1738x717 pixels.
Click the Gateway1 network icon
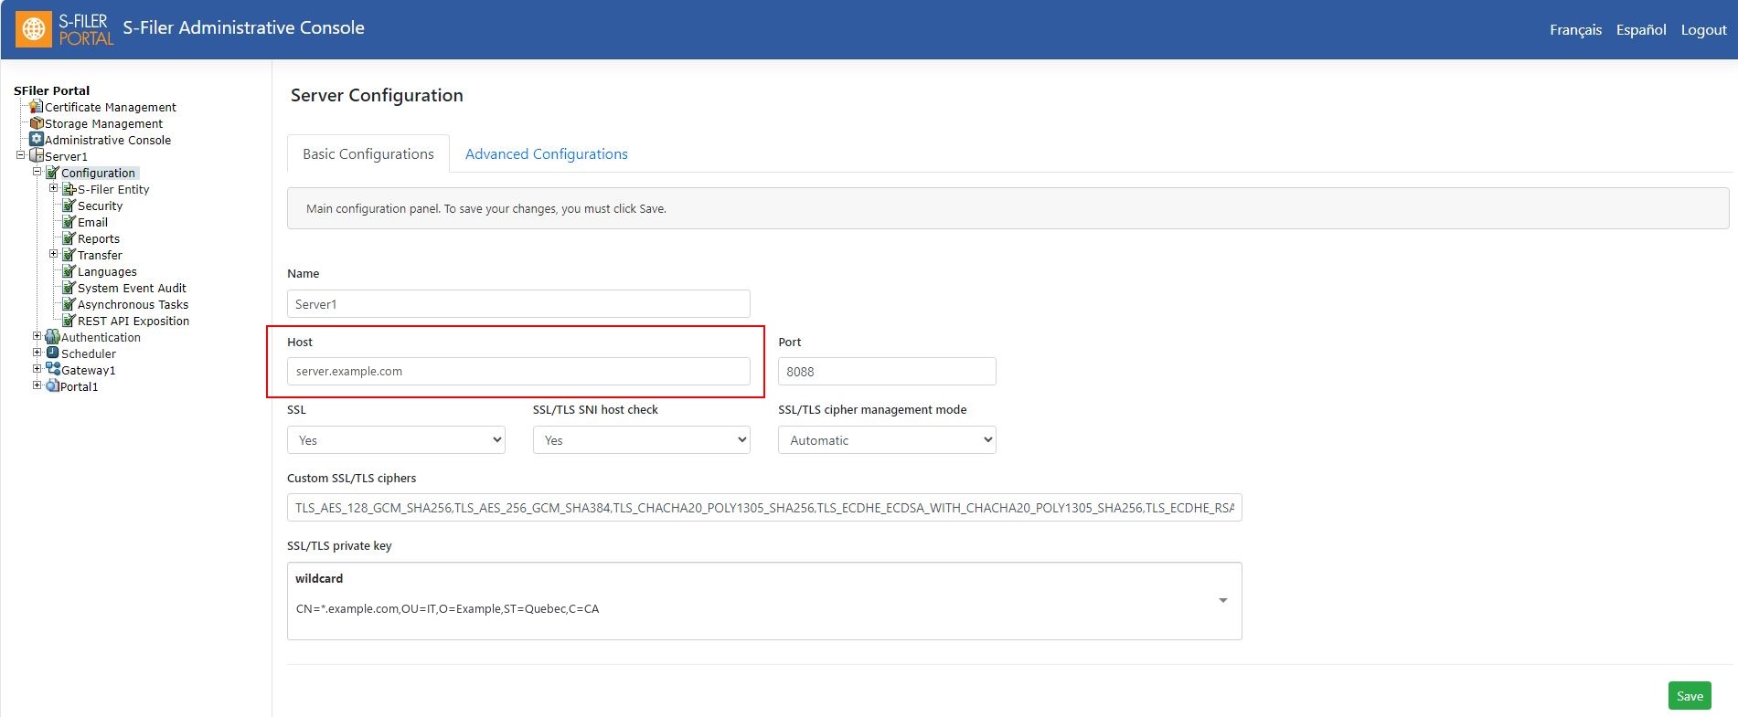tap(53, 370)
